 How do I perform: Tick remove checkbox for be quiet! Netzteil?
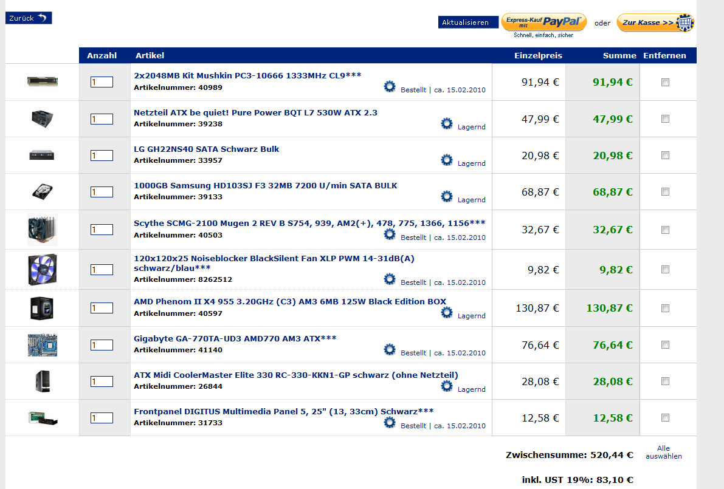666,118
